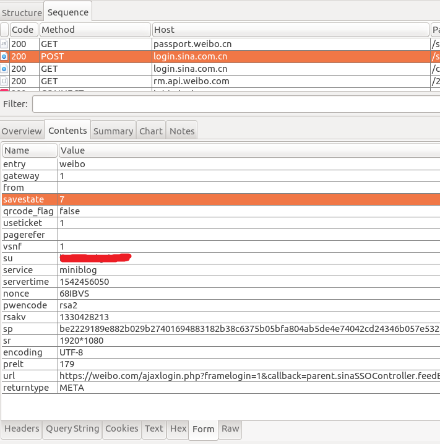
Task: Open the Summary tab
Action: point(113,131)
